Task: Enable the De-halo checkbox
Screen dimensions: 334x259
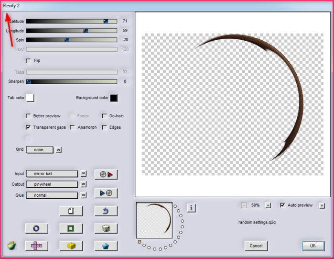Action: tap(104, 116)
